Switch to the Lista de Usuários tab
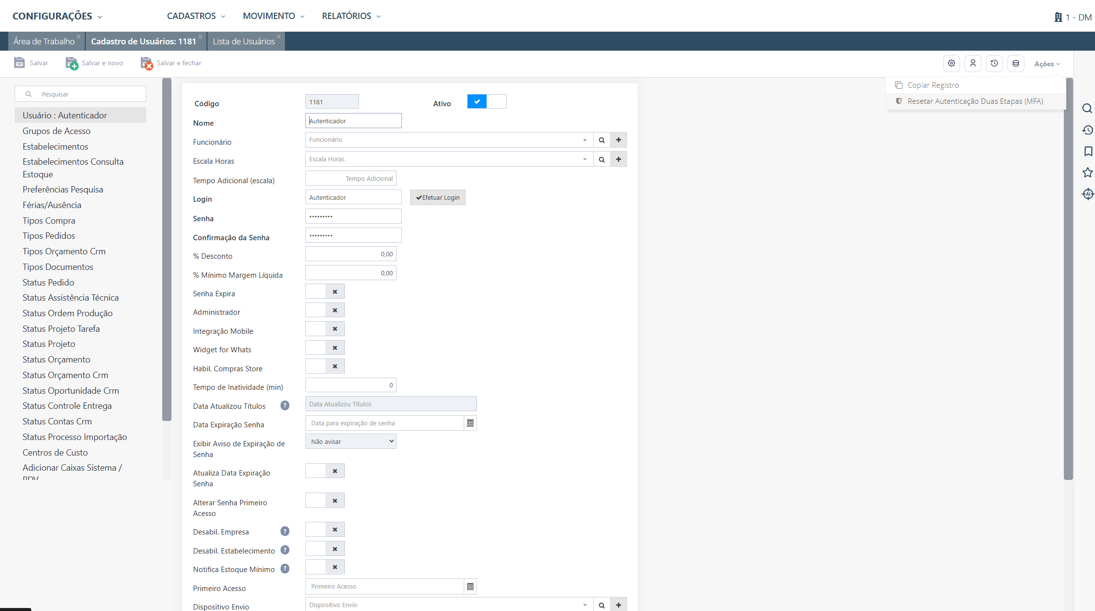Screen dimensions: 1095x611 pyautogui.click(x=244, y=41)
